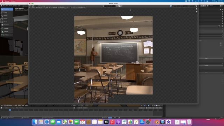
Task: Select the Select Box tool
Action: click(7, 9)
